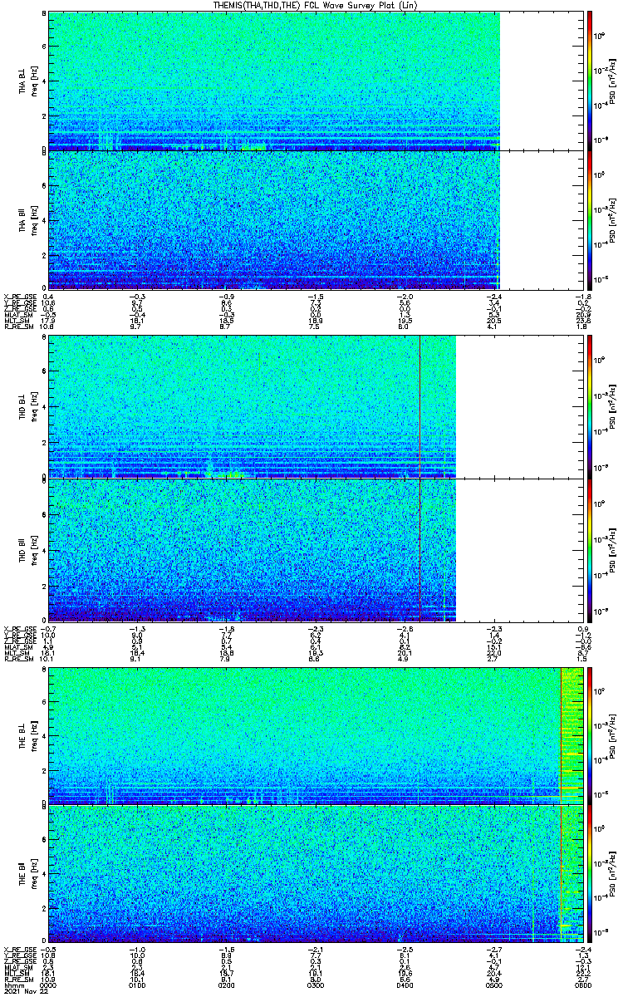
Task: Click the PSD [nT²/Hz] label of THD B-parallel colorbar
Action: pyautogui.click(x=611, y=549)
